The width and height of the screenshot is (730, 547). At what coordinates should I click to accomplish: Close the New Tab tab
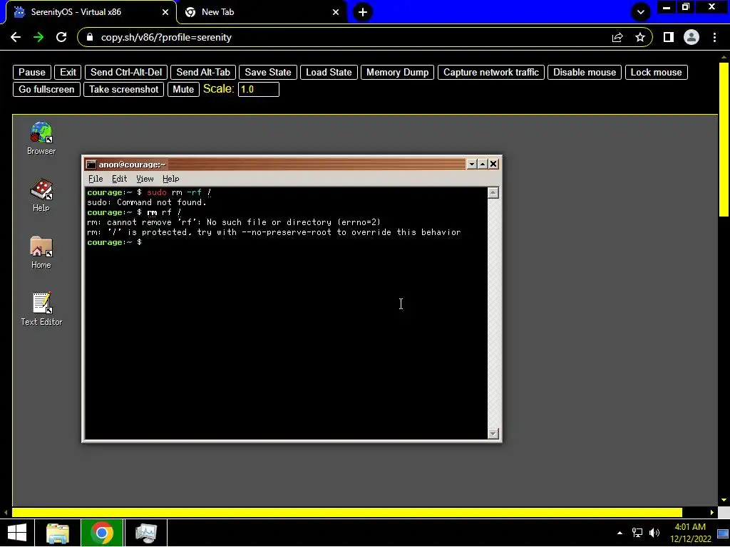(x=336, y=12)
